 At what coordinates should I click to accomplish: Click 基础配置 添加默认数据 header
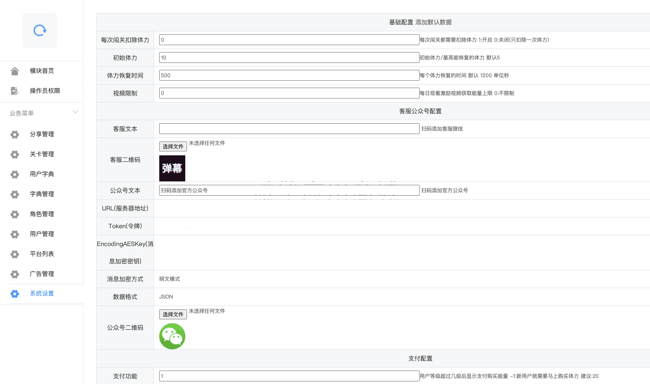tap(420, 22)
